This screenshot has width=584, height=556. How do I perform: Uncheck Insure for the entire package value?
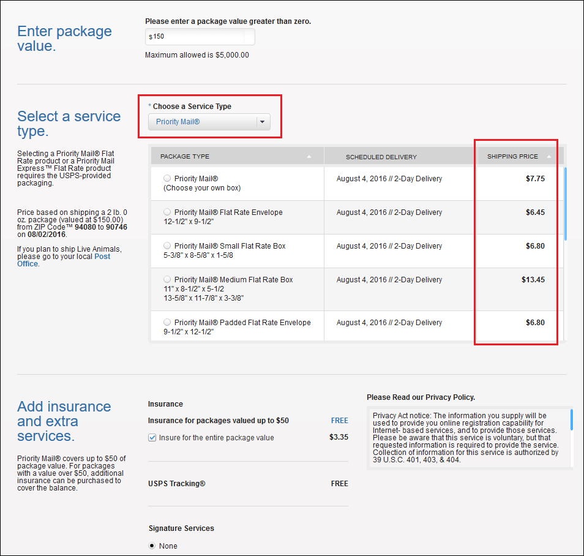coord(152,437)
